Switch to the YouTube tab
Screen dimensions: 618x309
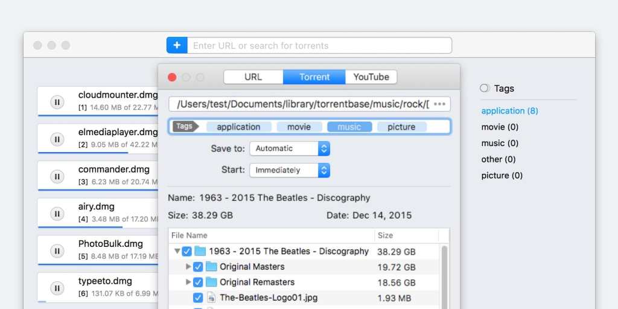tap(371, 77)
